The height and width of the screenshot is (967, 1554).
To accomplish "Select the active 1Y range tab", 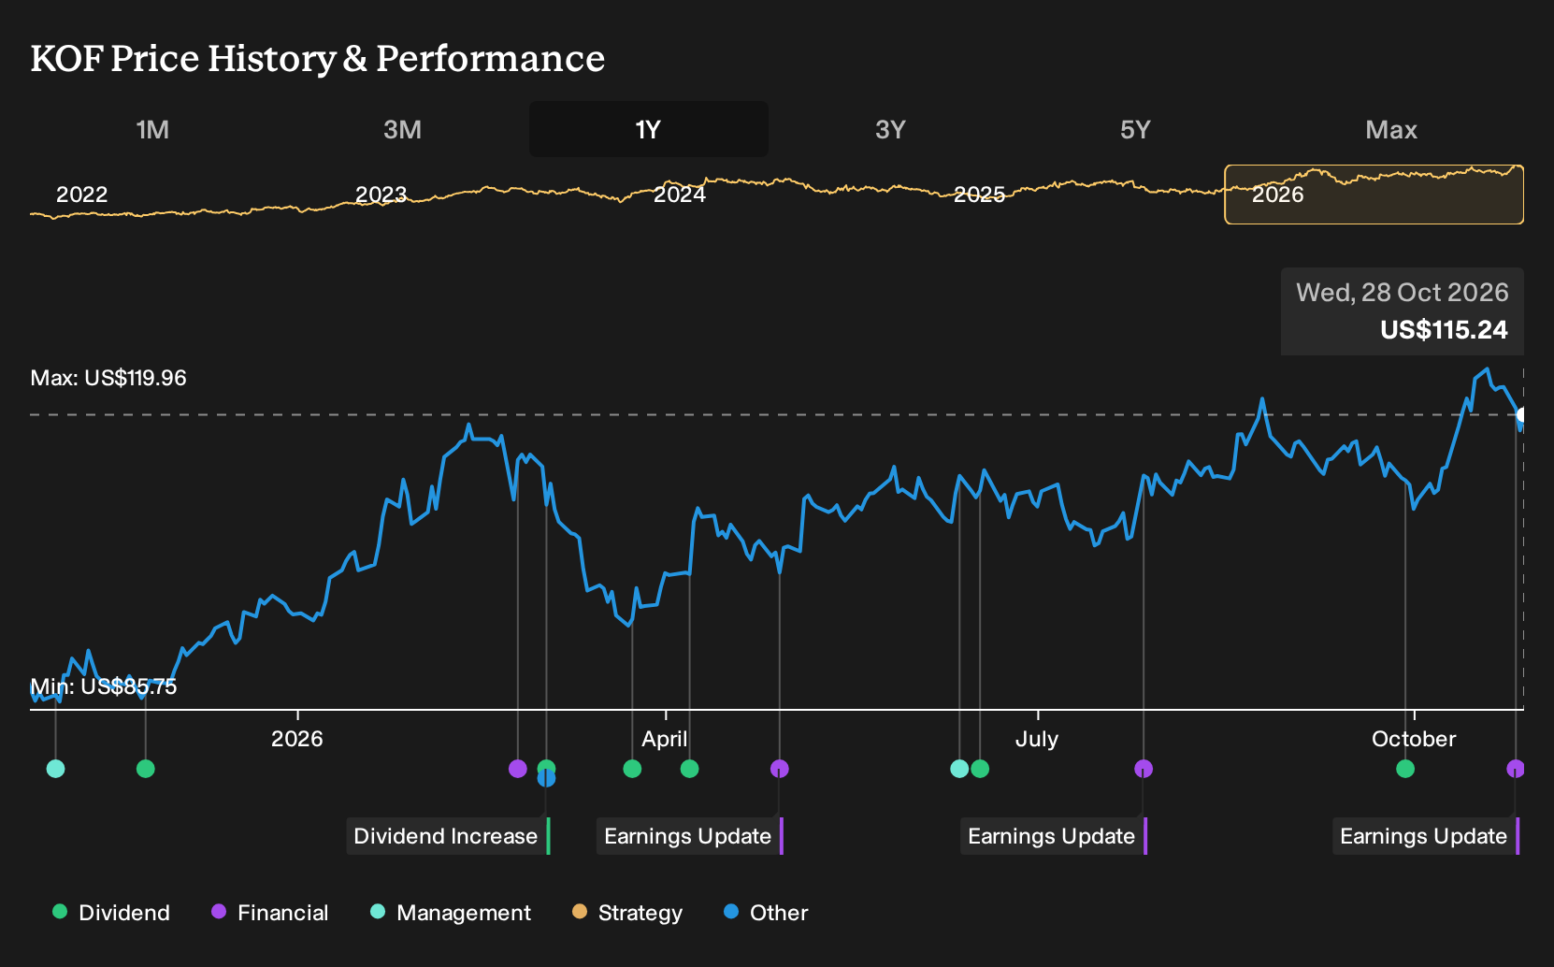I will (x=649, y=129).
